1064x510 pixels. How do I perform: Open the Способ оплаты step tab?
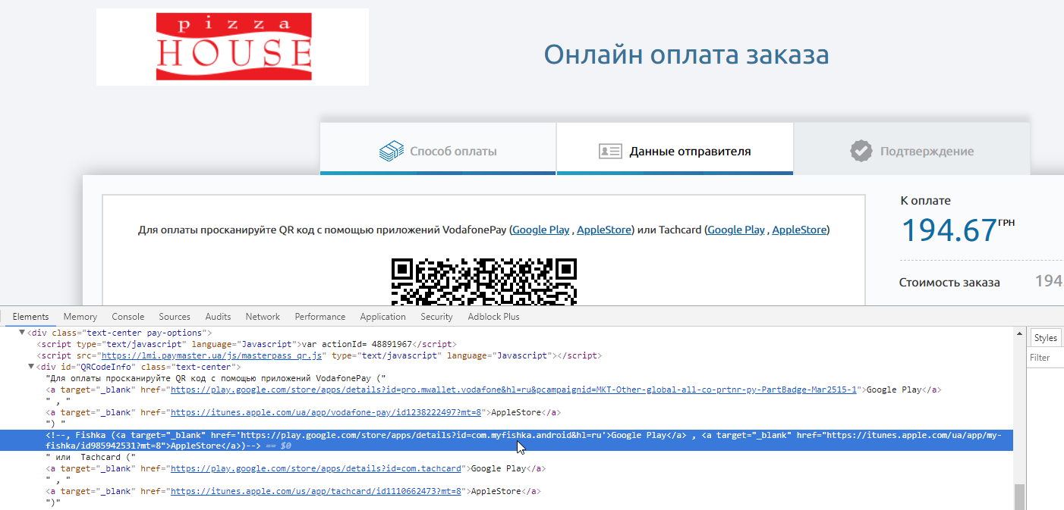[x=438, y=149]
